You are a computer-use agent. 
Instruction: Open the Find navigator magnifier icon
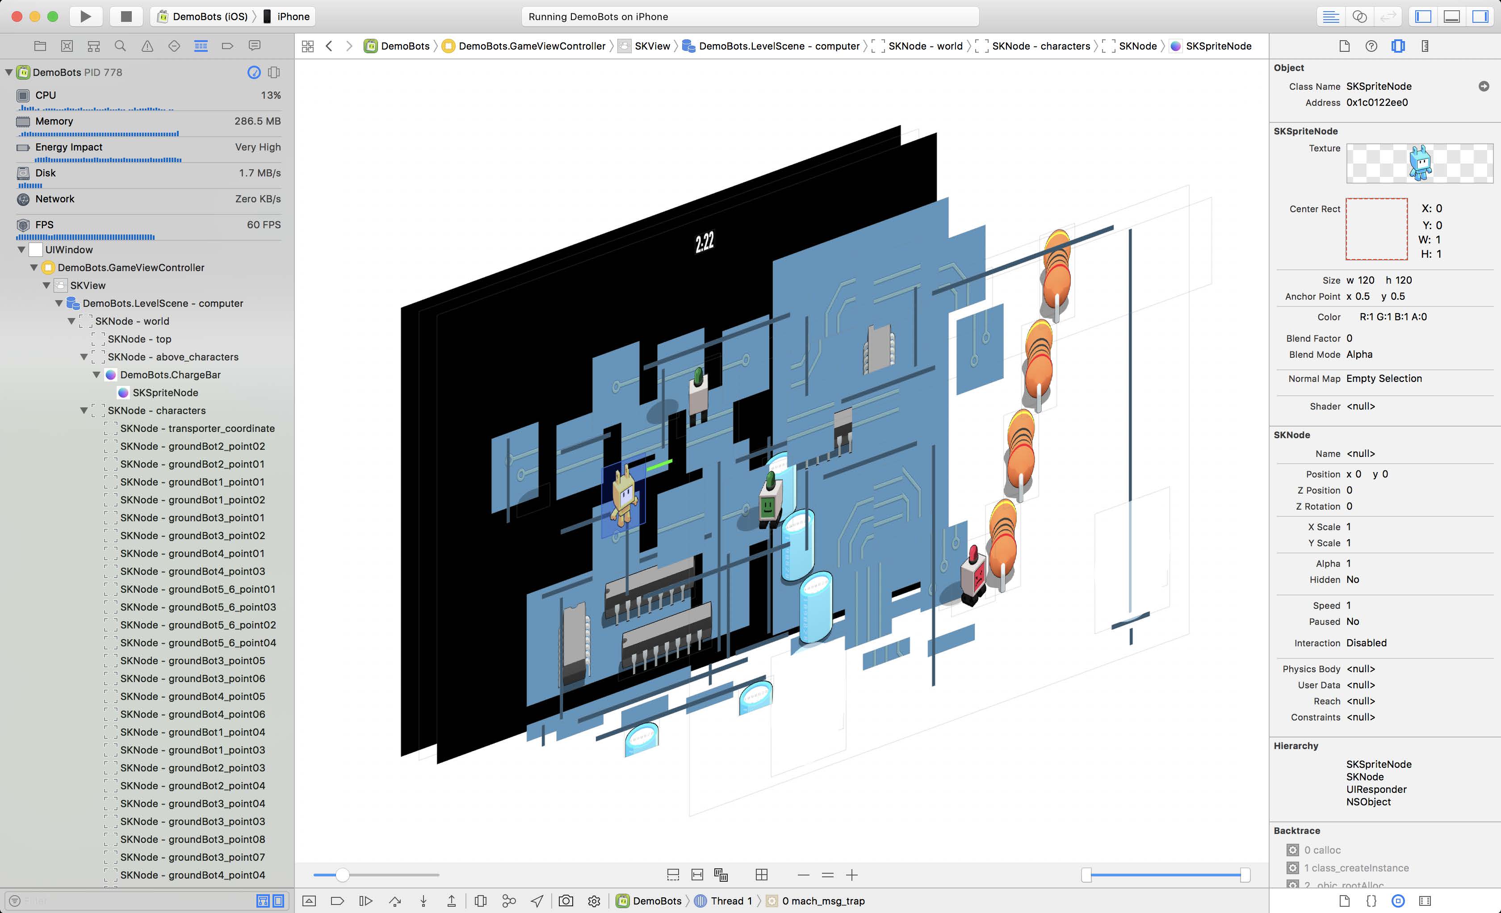[x=121, y=46]
